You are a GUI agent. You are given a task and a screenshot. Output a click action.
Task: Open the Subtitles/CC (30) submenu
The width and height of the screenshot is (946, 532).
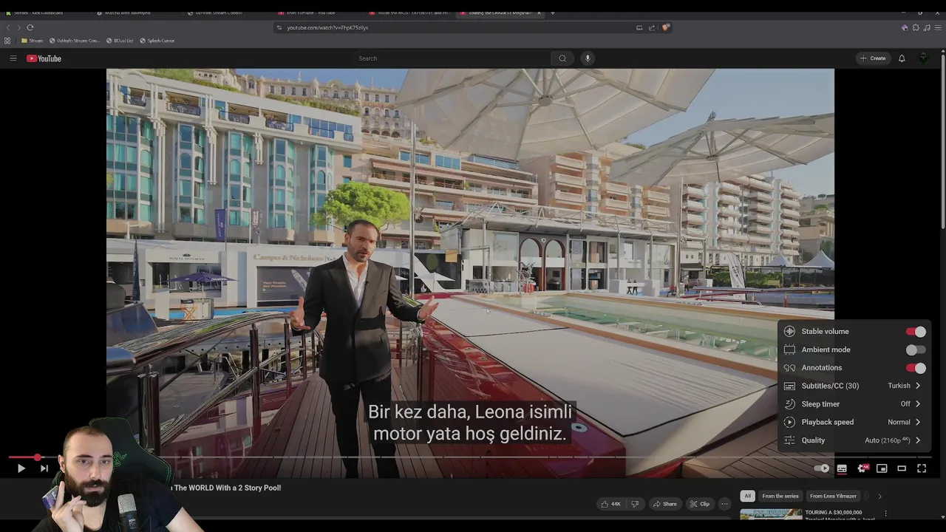pyautogui.click(x=854, y=386)
